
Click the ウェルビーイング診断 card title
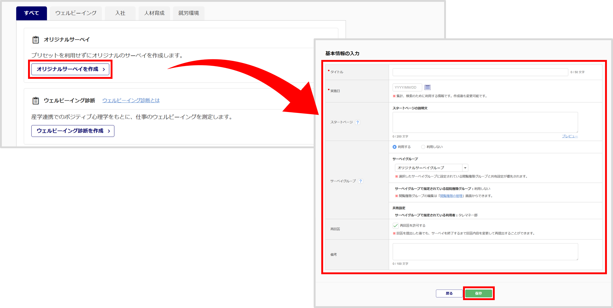click(x=69, y=100)
